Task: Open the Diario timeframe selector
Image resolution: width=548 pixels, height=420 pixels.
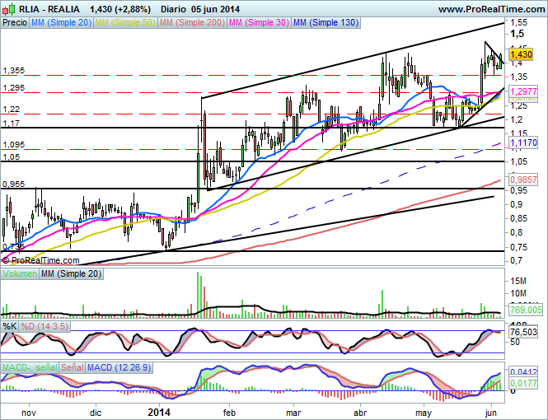Action: tap(175, 8)
